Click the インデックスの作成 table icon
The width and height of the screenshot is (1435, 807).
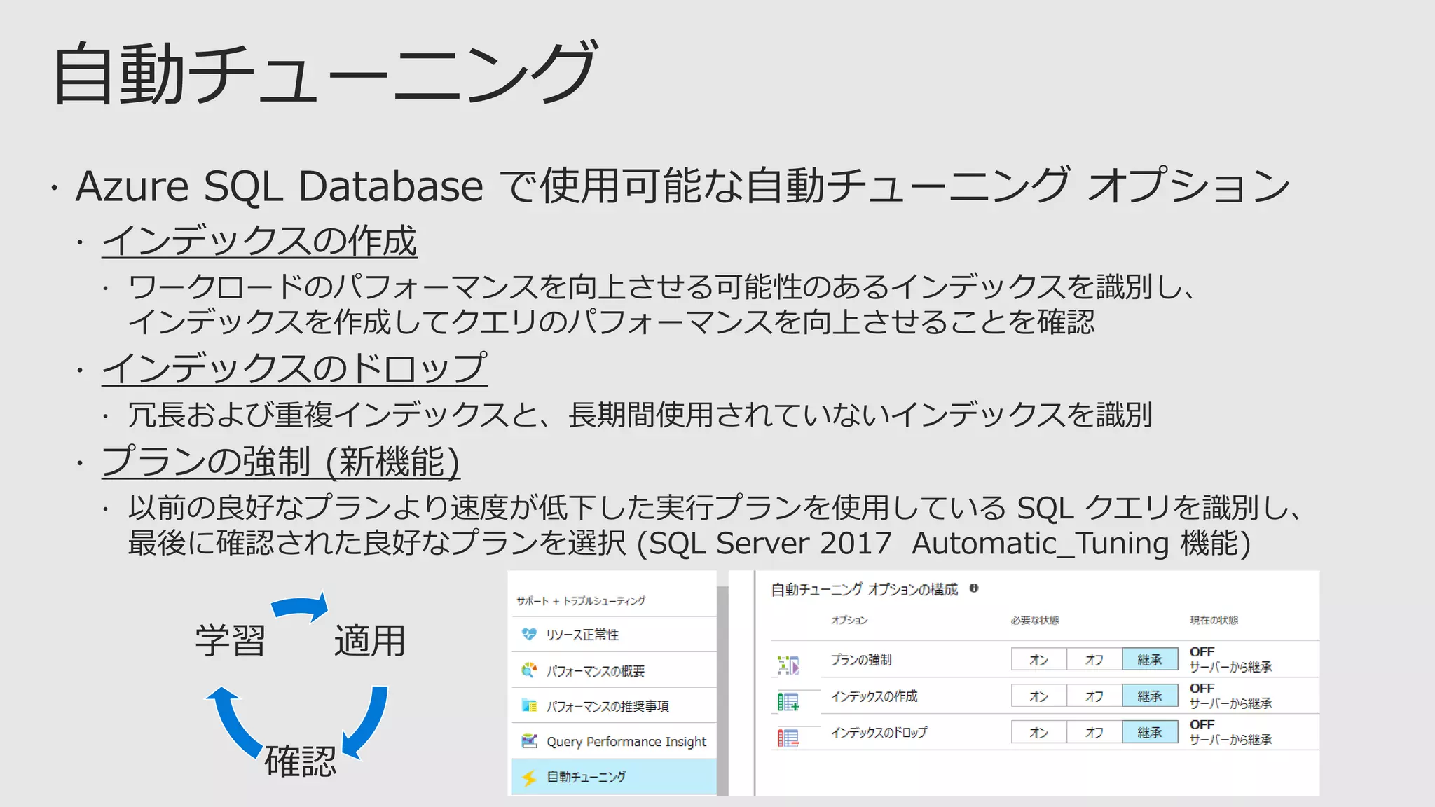(788, 701)
